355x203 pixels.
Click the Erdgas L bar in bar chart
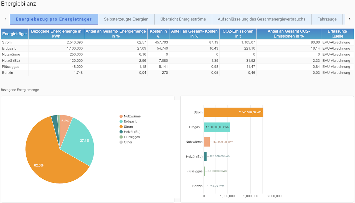point(217,127)
